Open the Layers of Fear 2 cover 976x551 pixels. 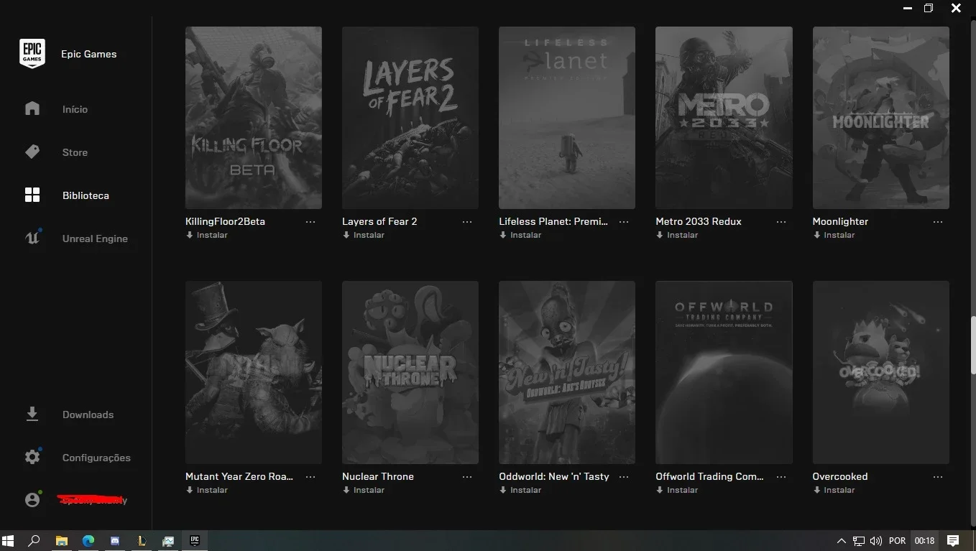tap(410, 118)
